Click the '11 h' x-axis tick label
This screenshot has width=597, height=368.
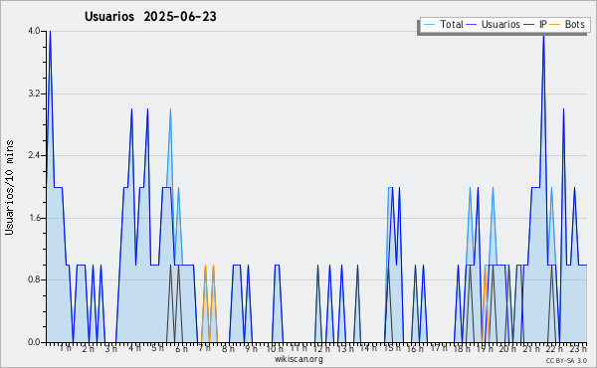point(298,348)
